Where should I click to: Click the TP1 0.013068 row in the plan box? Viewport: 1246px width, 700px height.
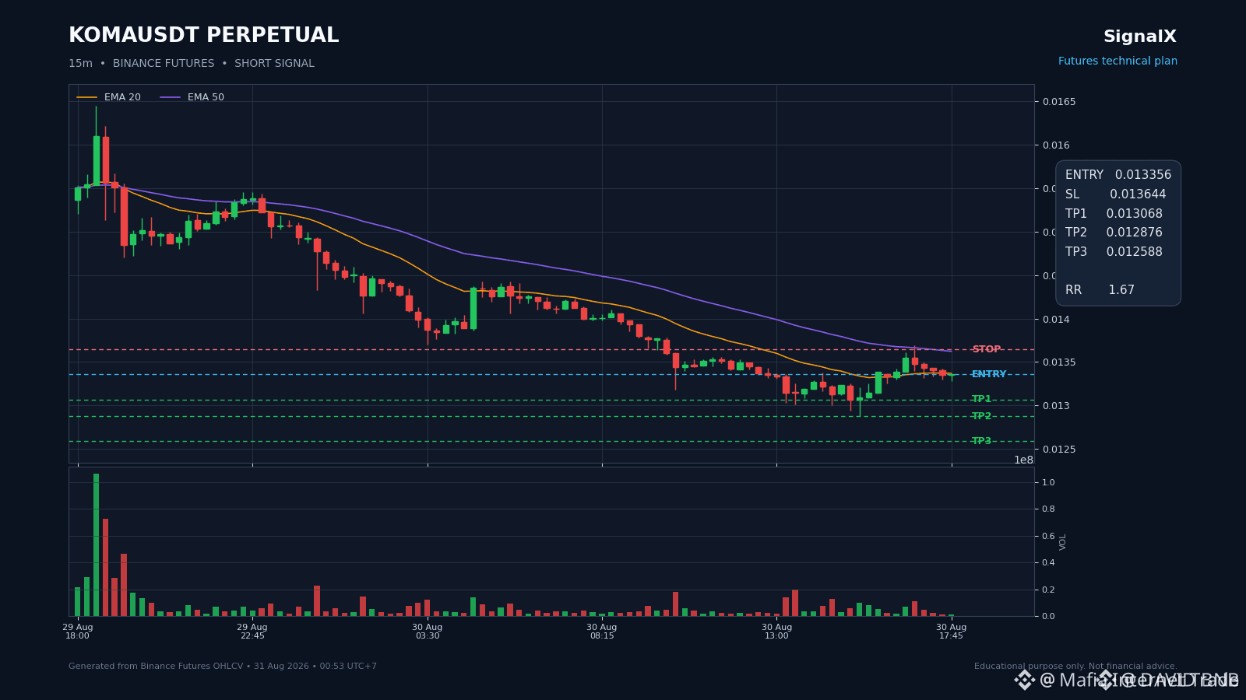pyautogui.click(x=1114, y=214)
